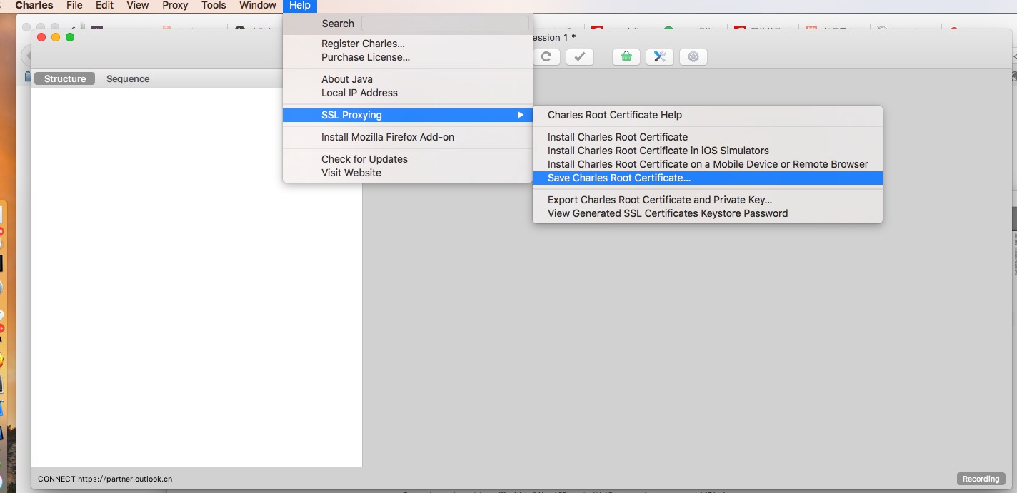Image resolution: width=1017 pixels, height=493 pixels.
Task: Select Install Charles Root Certificate
Action: (x=708, y=137)
